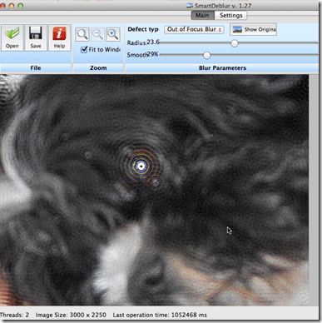Click the SmartDeblur v. 1.27 window title
Viewport: 322px width, 323px height.
223,6
